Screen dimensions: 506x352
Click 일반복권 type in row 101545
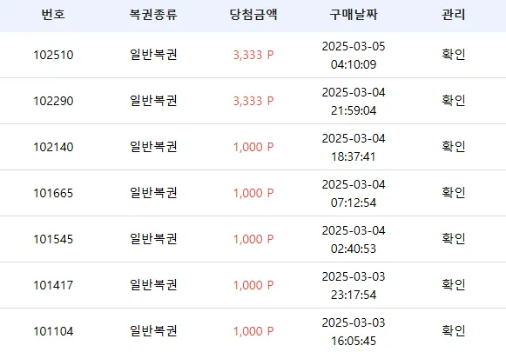pos(153,239)
